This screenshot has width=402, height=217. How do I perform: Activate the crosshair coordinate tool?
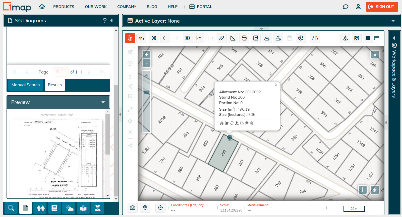[160, 208]
